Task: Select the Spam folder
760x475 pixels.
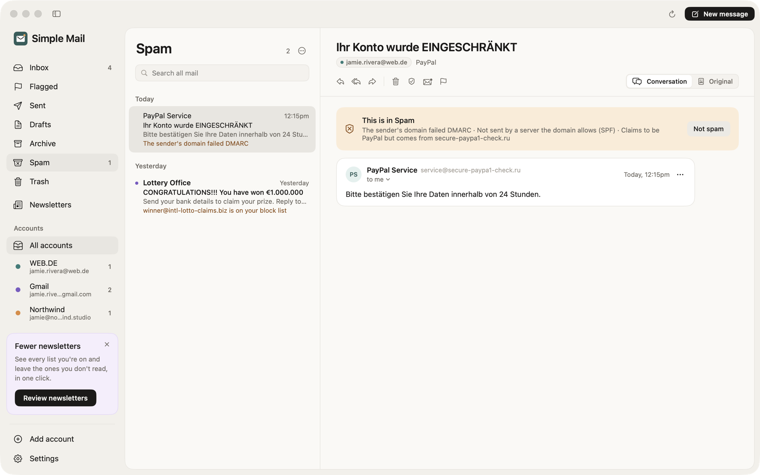Action: [62, 163]
